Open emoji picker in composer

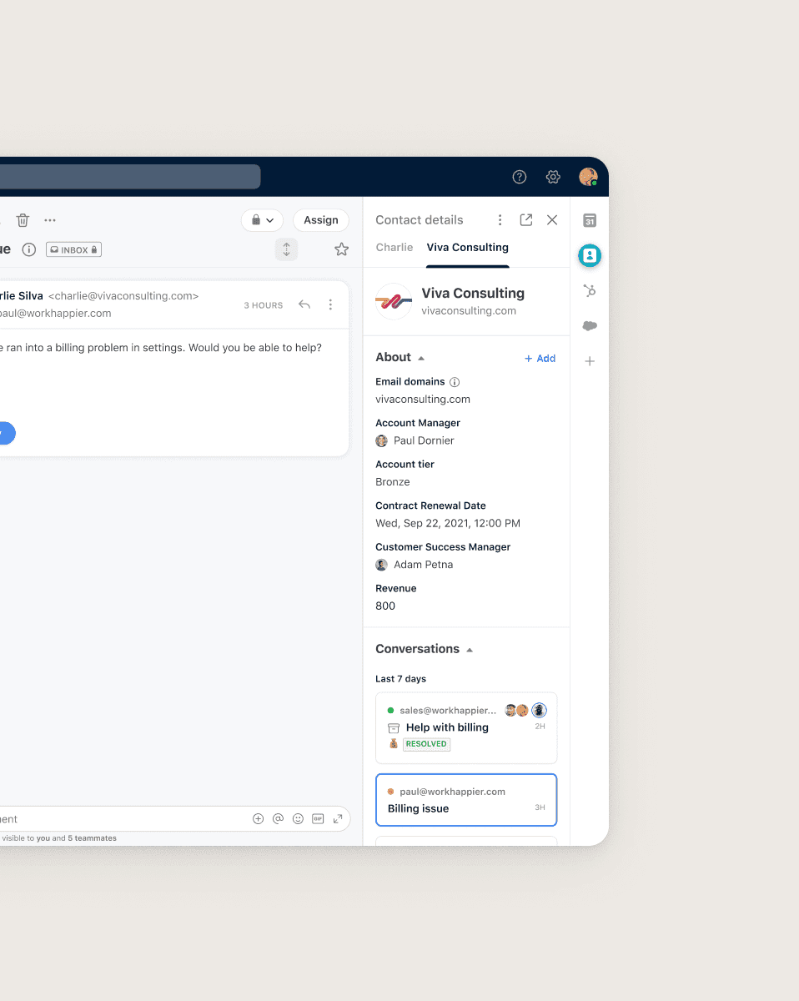[x=298, y=819]
